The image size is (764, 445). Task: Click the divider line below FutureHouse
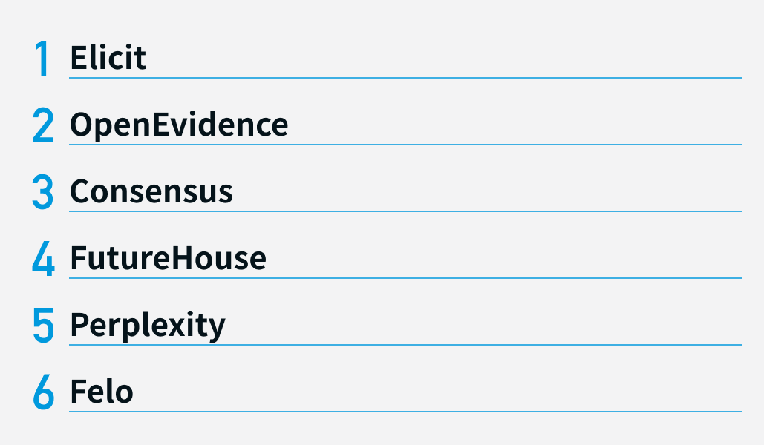tap(405, 278)
